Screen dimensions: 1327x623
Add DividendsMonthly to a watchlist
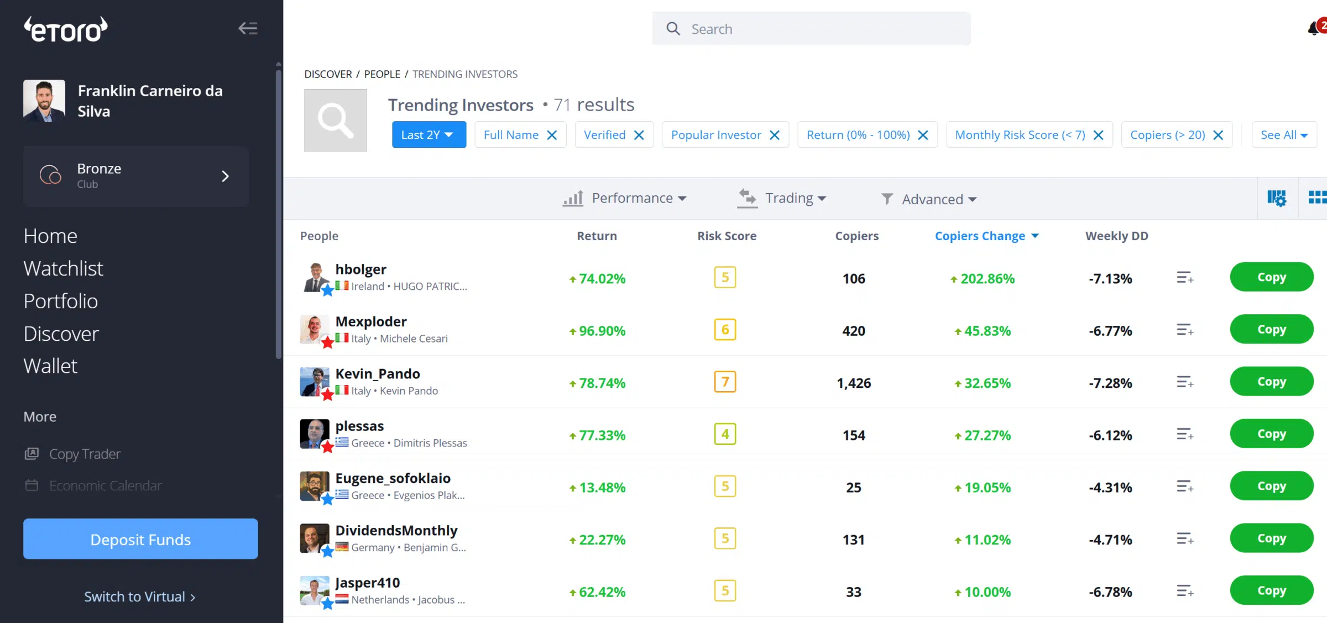[x=1185, y=538]
